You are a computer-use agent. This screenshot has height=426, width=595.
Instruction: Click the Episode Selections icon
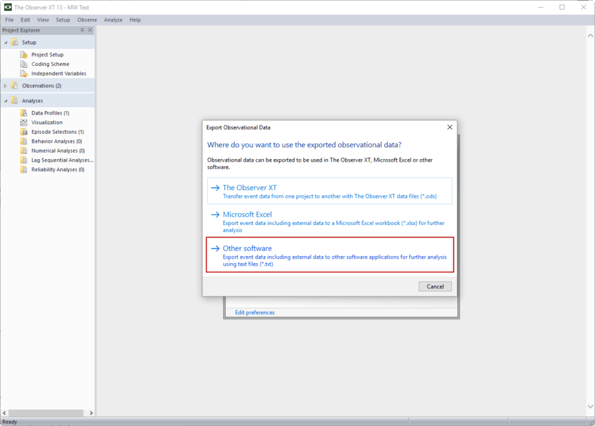[24, 132]
